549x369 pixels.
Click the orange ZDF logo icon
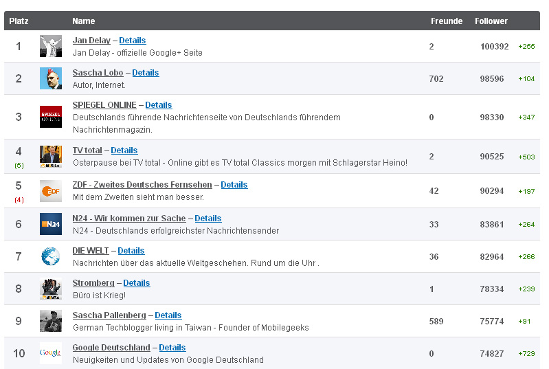coord(51,191)
